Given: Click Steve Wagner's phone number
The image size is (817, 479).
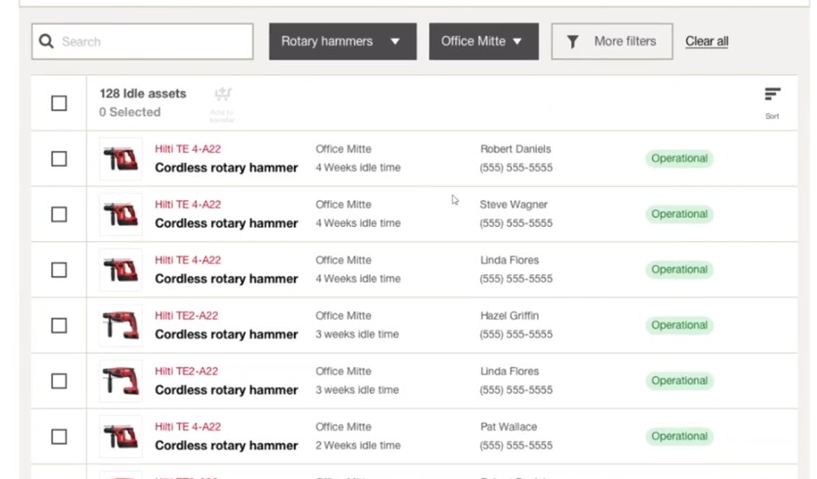Looking at the screenshot, I should (x=516, y=223).
